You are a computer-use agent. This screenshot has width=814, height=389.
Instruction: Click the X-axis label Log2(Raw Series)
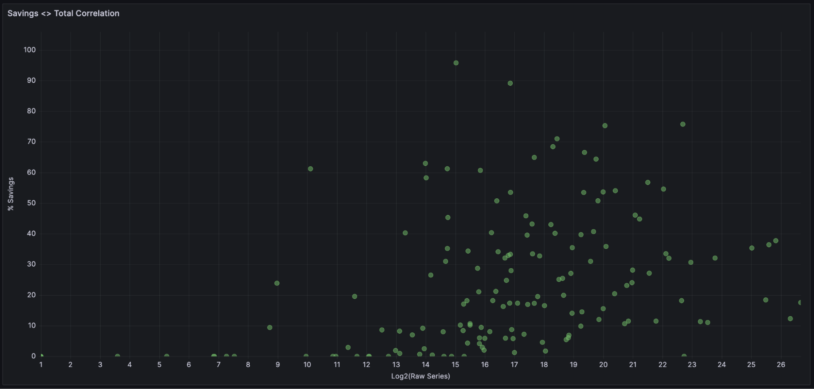(420, 376)
